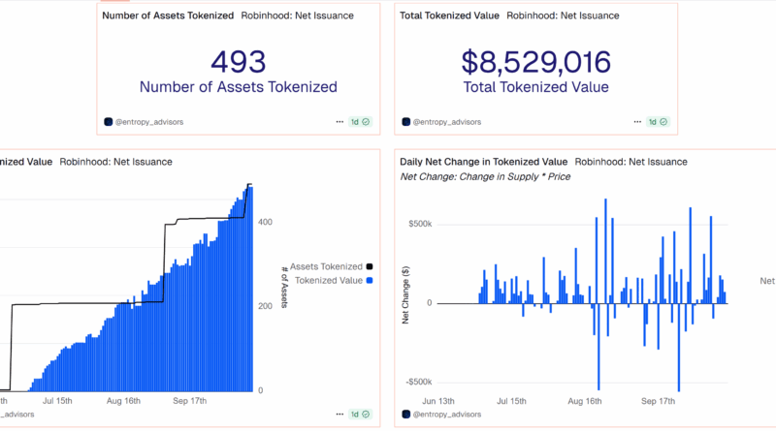Open the three-dot menu on Total Tokenized Value card
776x431 pixels.
coord(636,122)
